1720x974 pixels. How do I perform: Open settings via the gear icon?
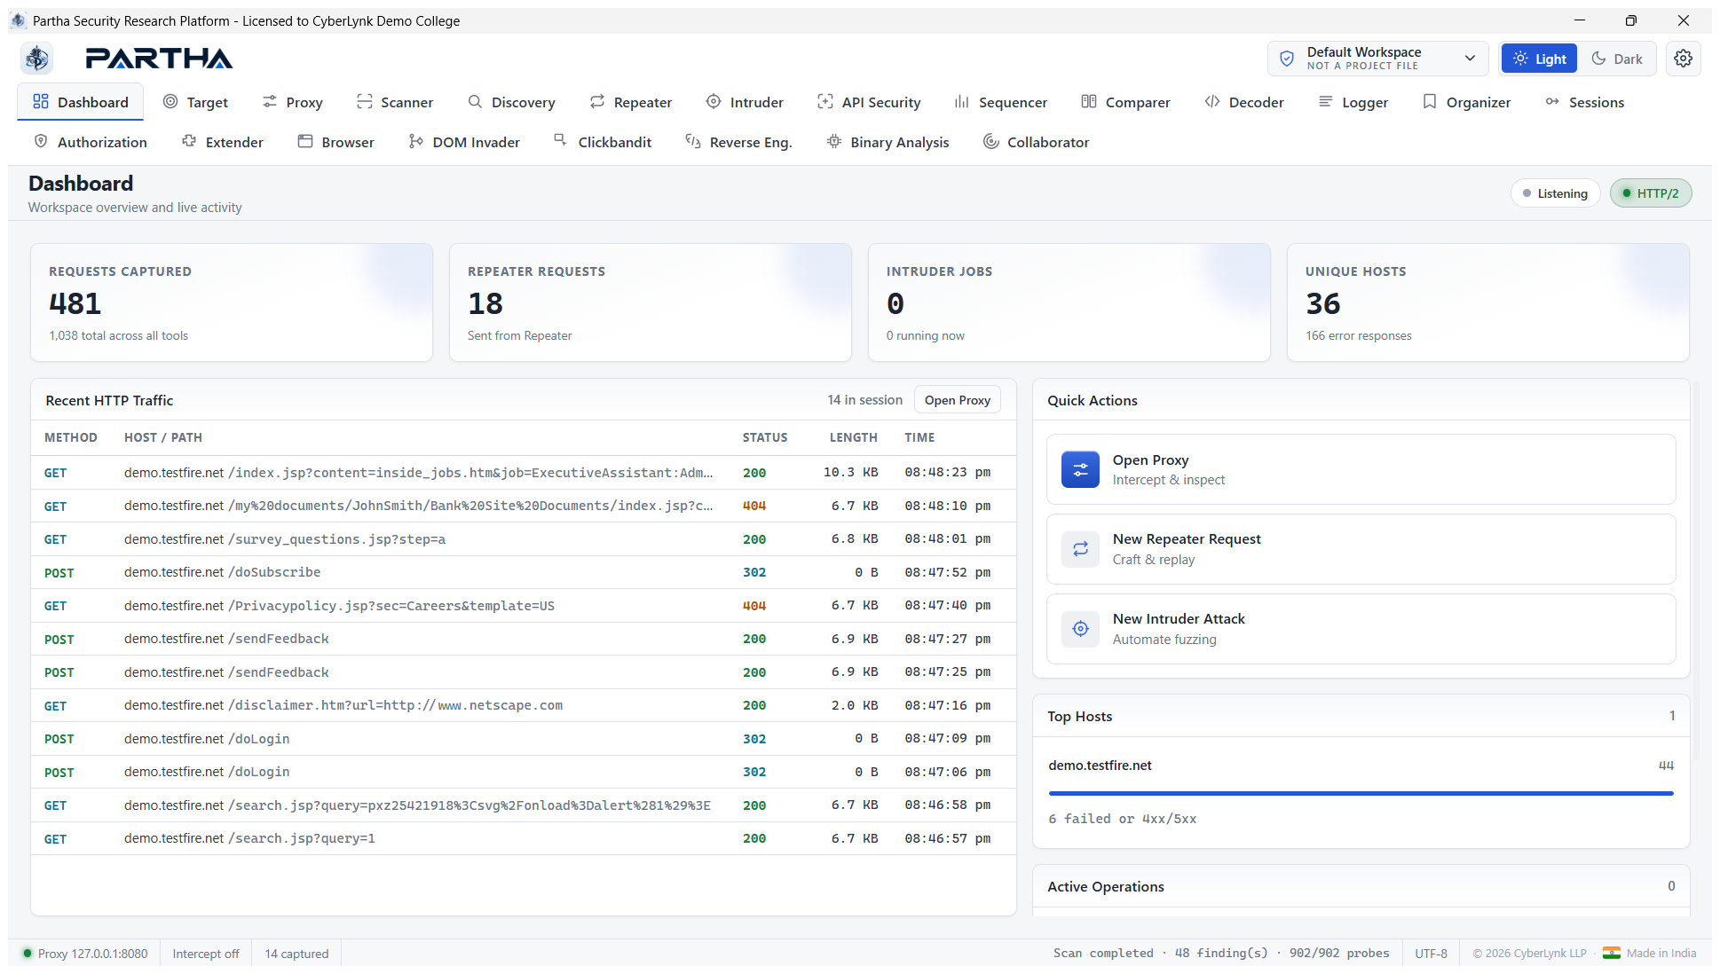tap(1683, 59)
